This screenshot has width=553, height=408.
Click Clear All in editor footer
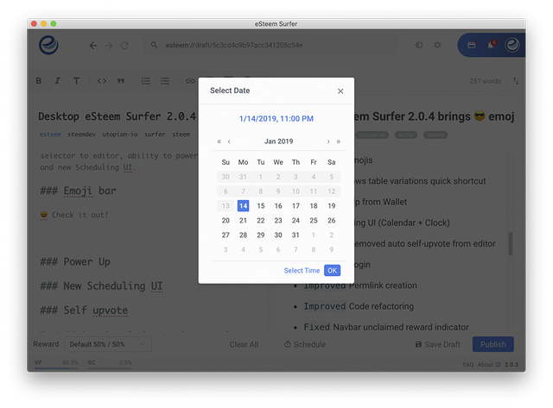coord(244,344)
